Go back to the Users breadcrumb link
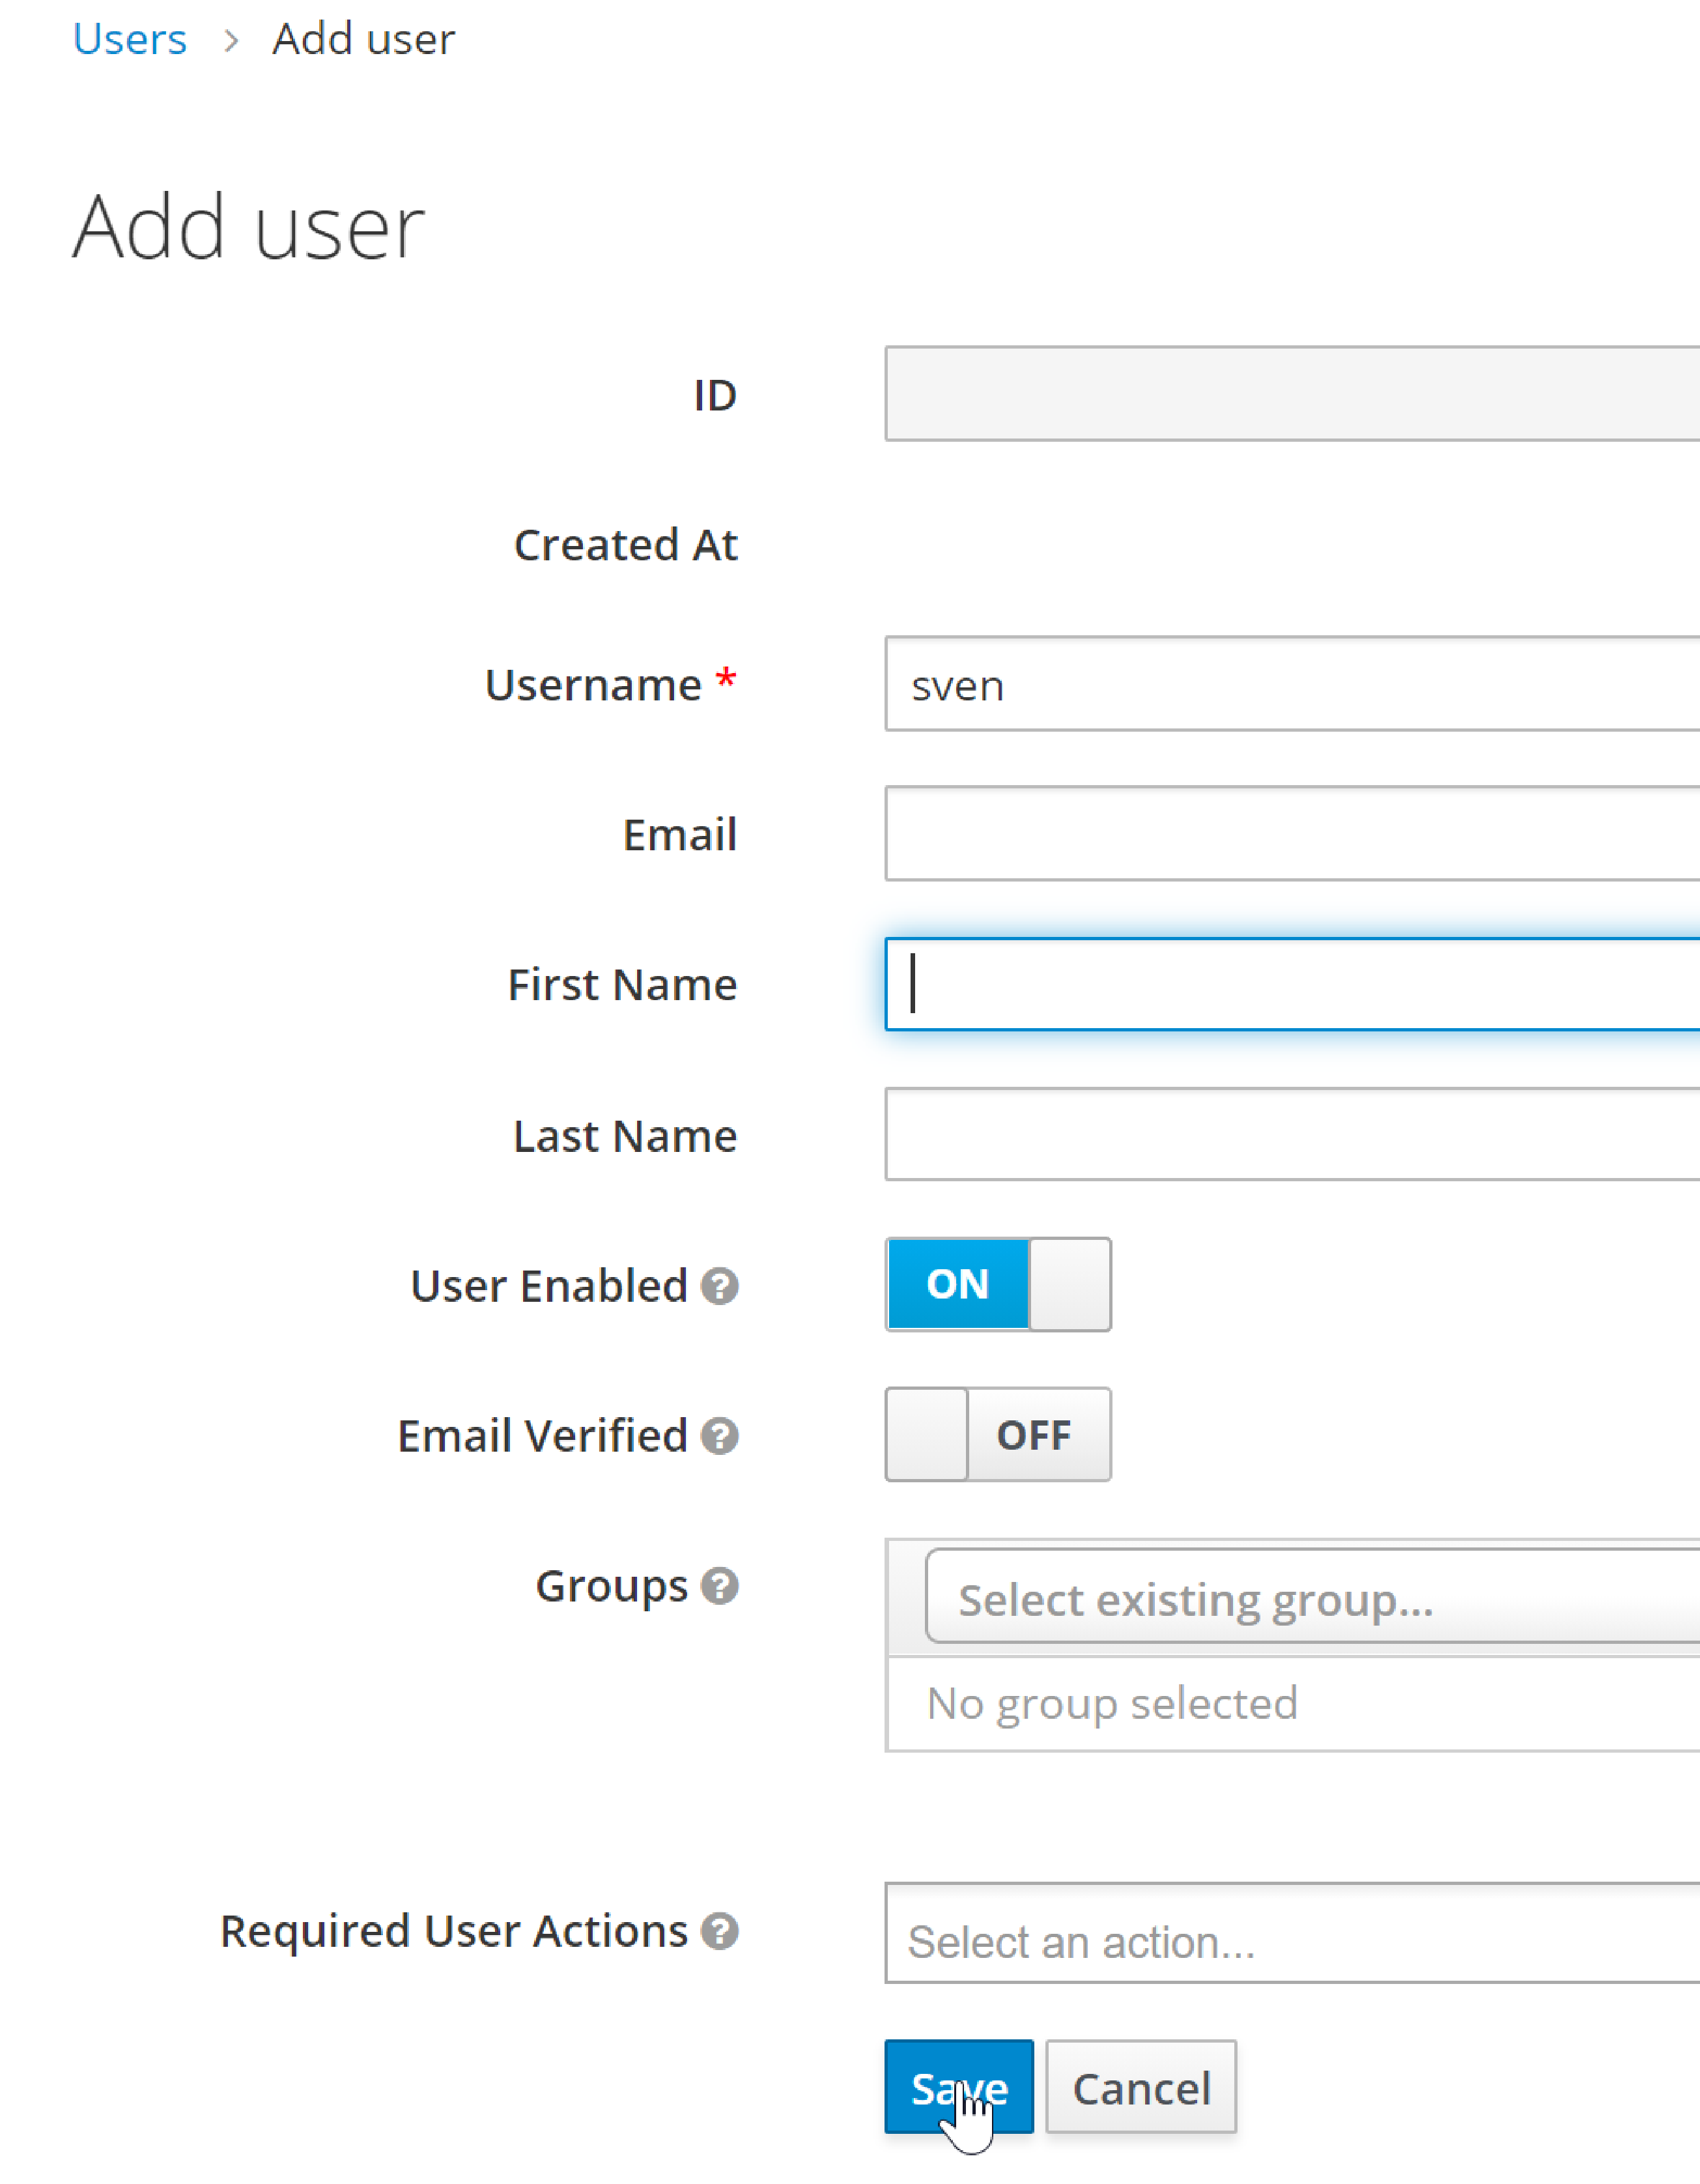The image size is (1700, 2184). (x=130, y=40)
